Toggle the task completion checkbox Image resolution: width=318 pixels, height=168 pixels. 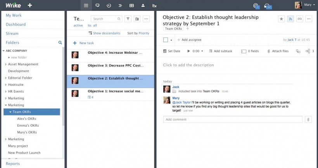click(166, 40)
